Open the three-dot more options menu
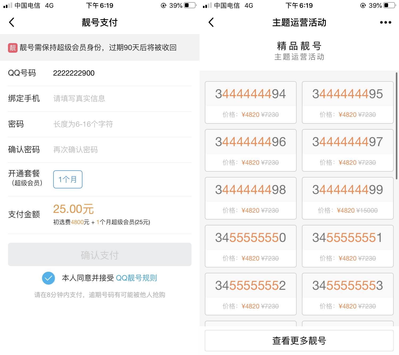 coord(385,22)
